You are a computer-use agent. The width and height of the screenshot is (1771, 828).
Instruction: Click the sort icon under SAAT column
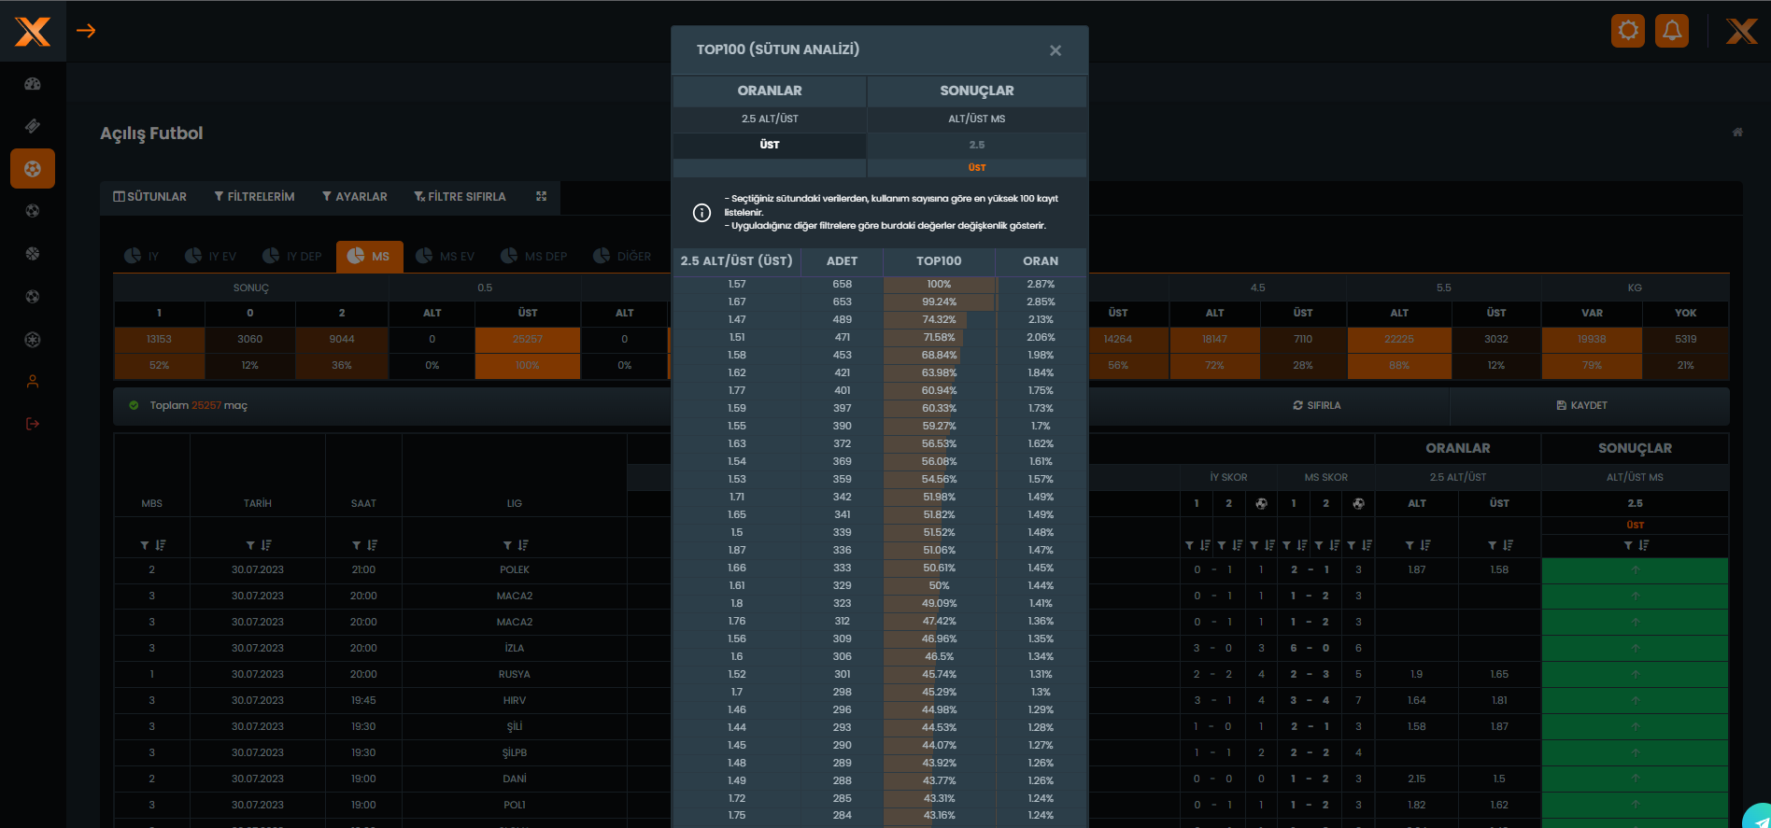[x=373, y=545]
